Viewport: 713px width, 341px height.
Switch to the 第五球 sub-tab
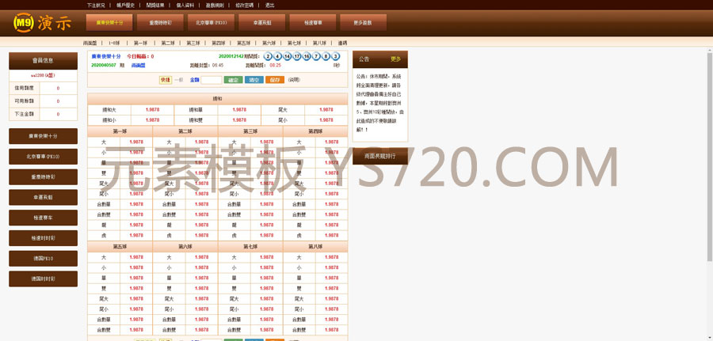(243, 43)
